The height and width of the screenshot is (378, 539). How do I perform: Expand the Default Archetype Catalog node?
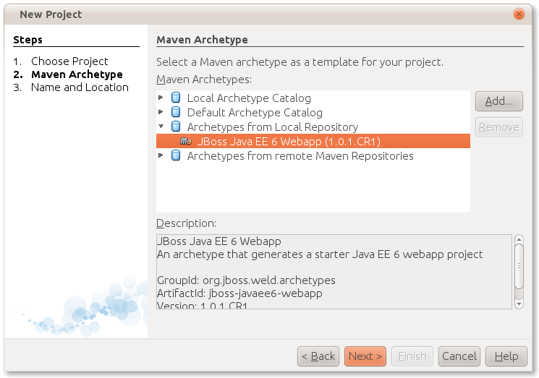[x=161, y=112]
